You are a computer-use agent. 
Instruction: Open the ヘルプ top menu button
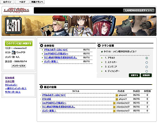coord(22,2)
